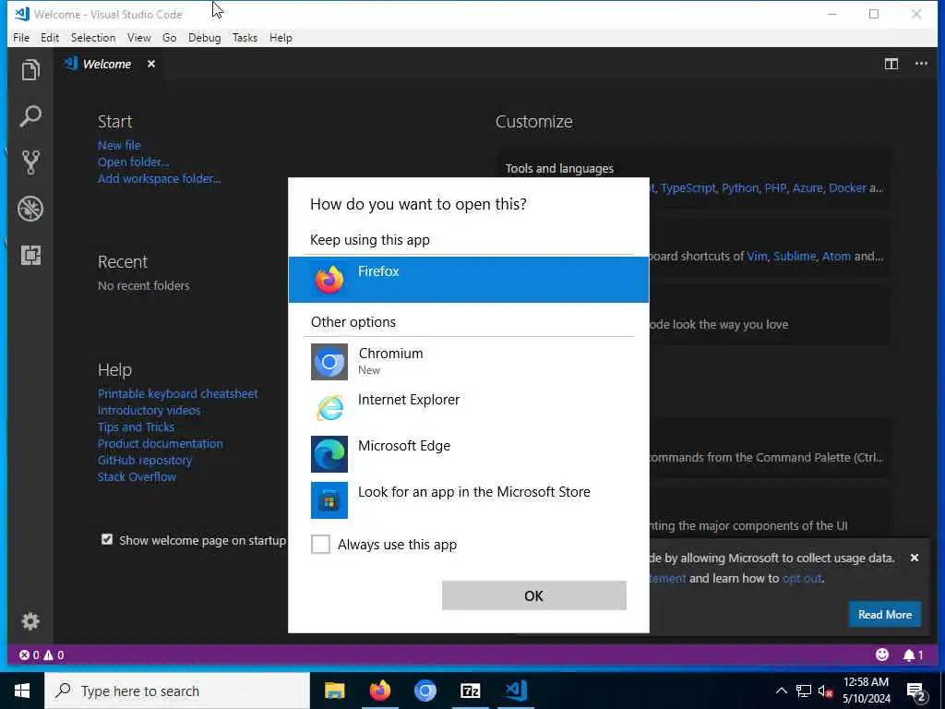Click the Open folder... link

click(x=133, y=162)
